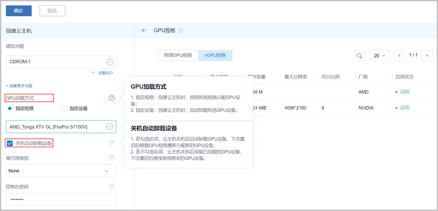The image size is (438, 211).
Task: Open the page size 20 dropdown
Action: click(379, 56)
